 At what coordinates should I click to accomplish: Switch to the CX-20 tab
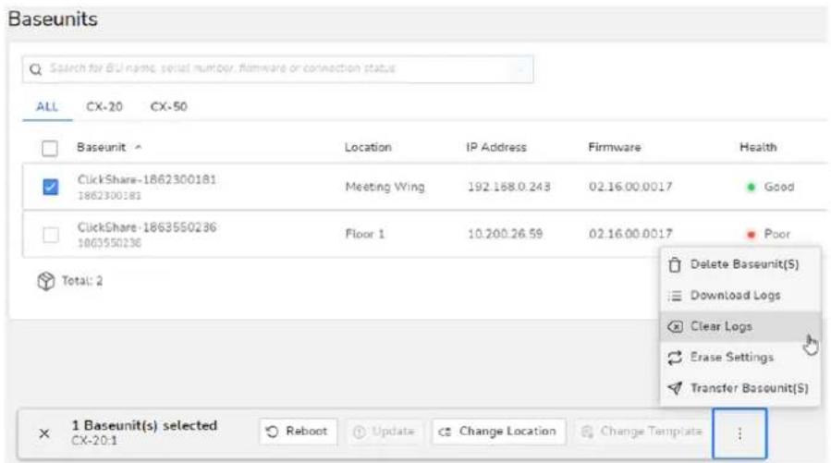(x=104, y=107)
